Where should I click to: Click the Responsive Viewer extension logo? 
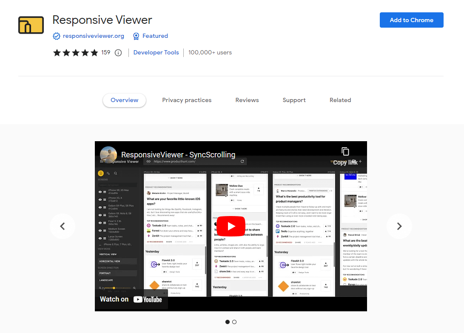31,25
